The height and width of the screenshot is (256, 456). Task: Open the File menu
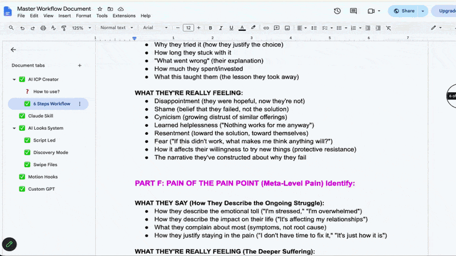click(21, 16)
